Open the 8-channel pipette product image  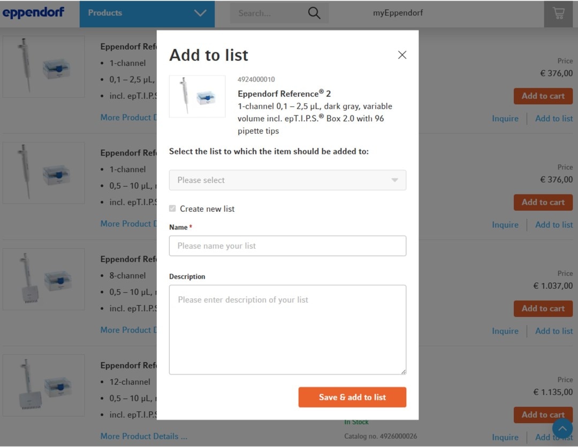tap(43, 279)
